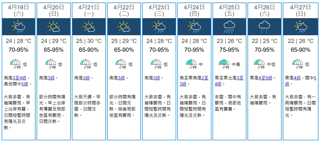Click the April 25 medium-high umbrella icon
Image resolution: width=321 pixels, height=142 pixels.
(x=224, y=64)
